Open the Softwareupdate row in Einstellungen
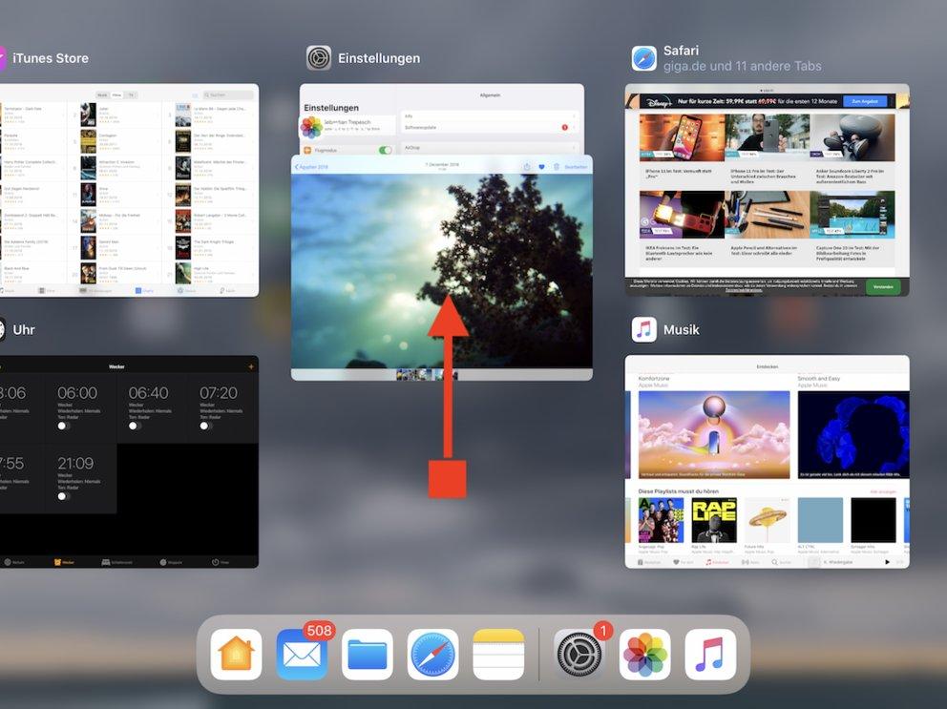 (490, 128)
